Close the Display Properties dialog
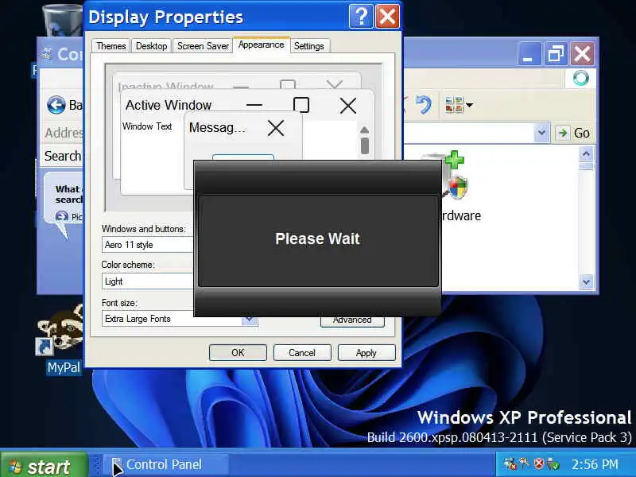Viewport: 636px width, 477px height. tap(387, 17)
